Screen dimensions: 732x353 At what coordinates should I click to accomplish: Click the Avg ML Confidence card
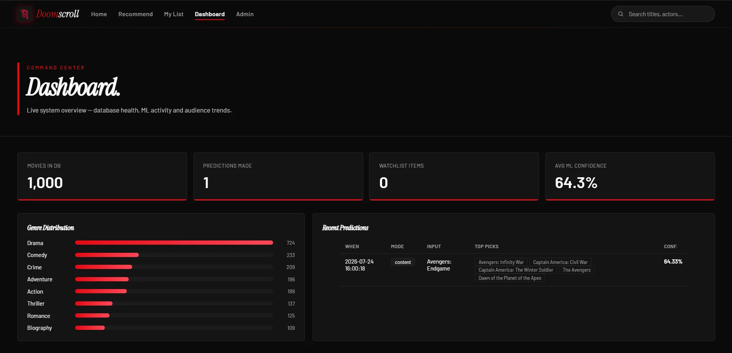[630, 176]
